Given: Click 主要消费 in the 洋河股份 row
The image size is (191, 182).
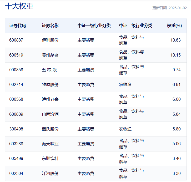Looking at the screenshot, I should pyautogui.click(x=86, y=173).
